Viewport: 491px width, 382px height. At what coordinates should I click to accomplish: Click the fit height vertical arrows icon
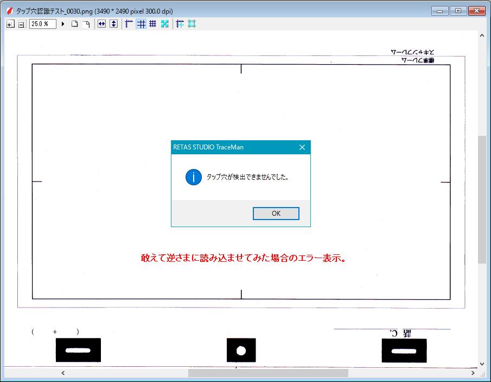[113, 24]
